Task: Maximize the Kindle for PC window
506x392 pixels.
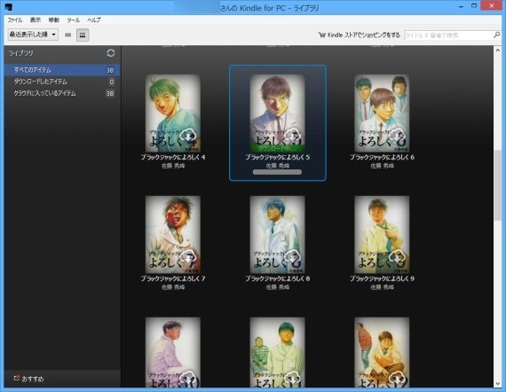Action: 474,6
